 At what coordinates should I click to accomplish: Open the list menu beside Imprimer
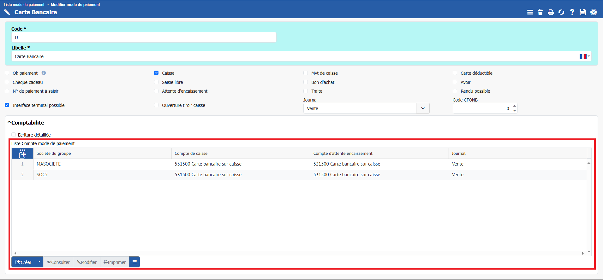pyautogui.click(x=134, y=262)
